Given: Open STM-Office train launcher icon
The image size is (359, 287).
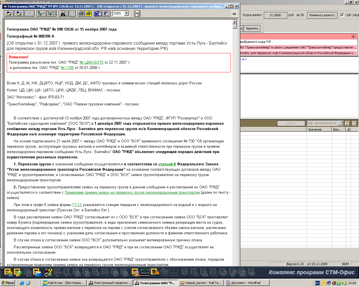Looking at the screenshot, I should (136, 272).
